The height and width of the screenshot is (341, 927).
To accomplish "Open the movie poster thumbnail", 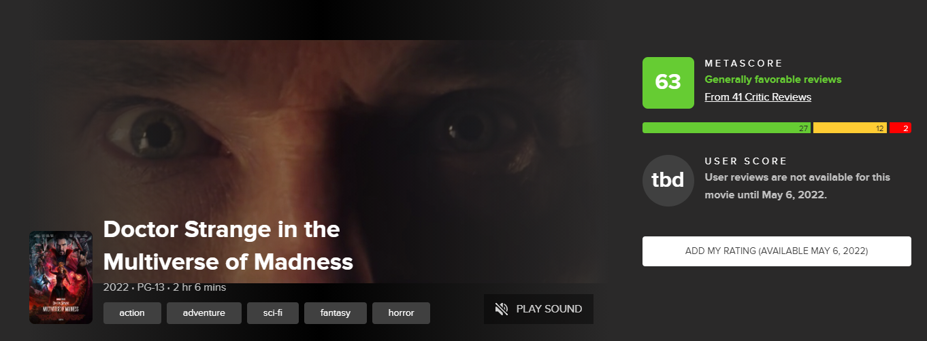I will [61, 277].
